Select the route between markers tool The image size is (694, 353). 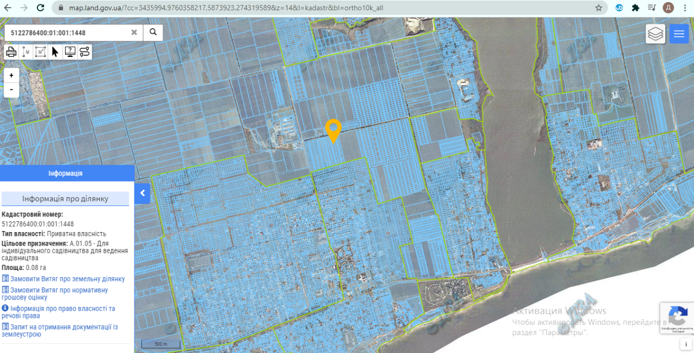[x=85, y=52]
